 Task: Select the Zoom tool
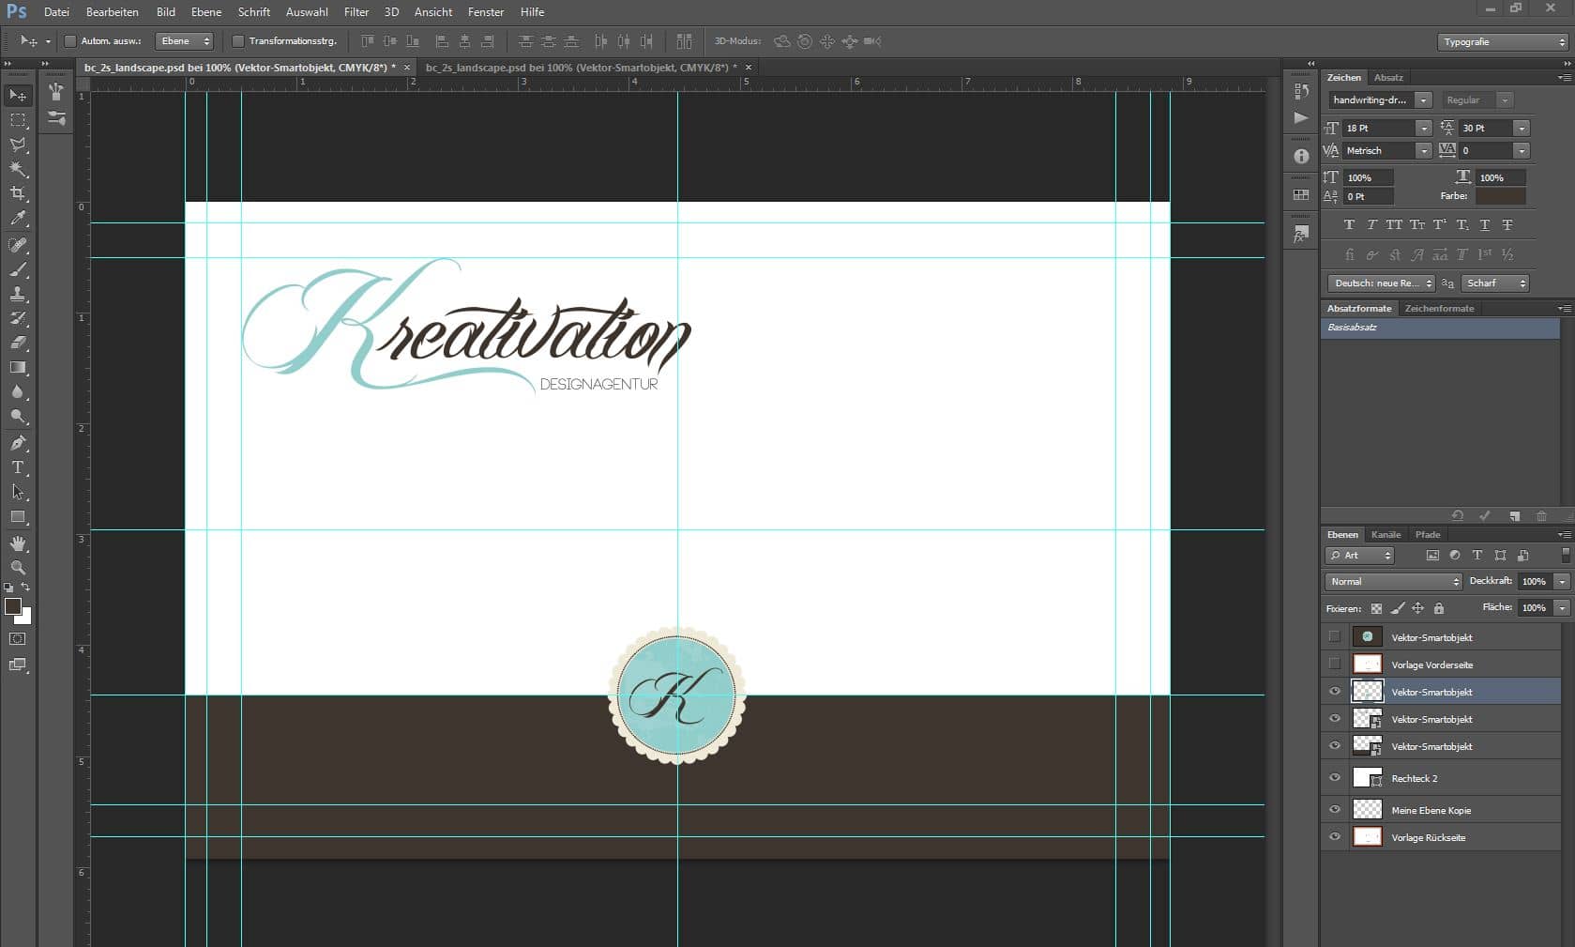pos(18,568)
